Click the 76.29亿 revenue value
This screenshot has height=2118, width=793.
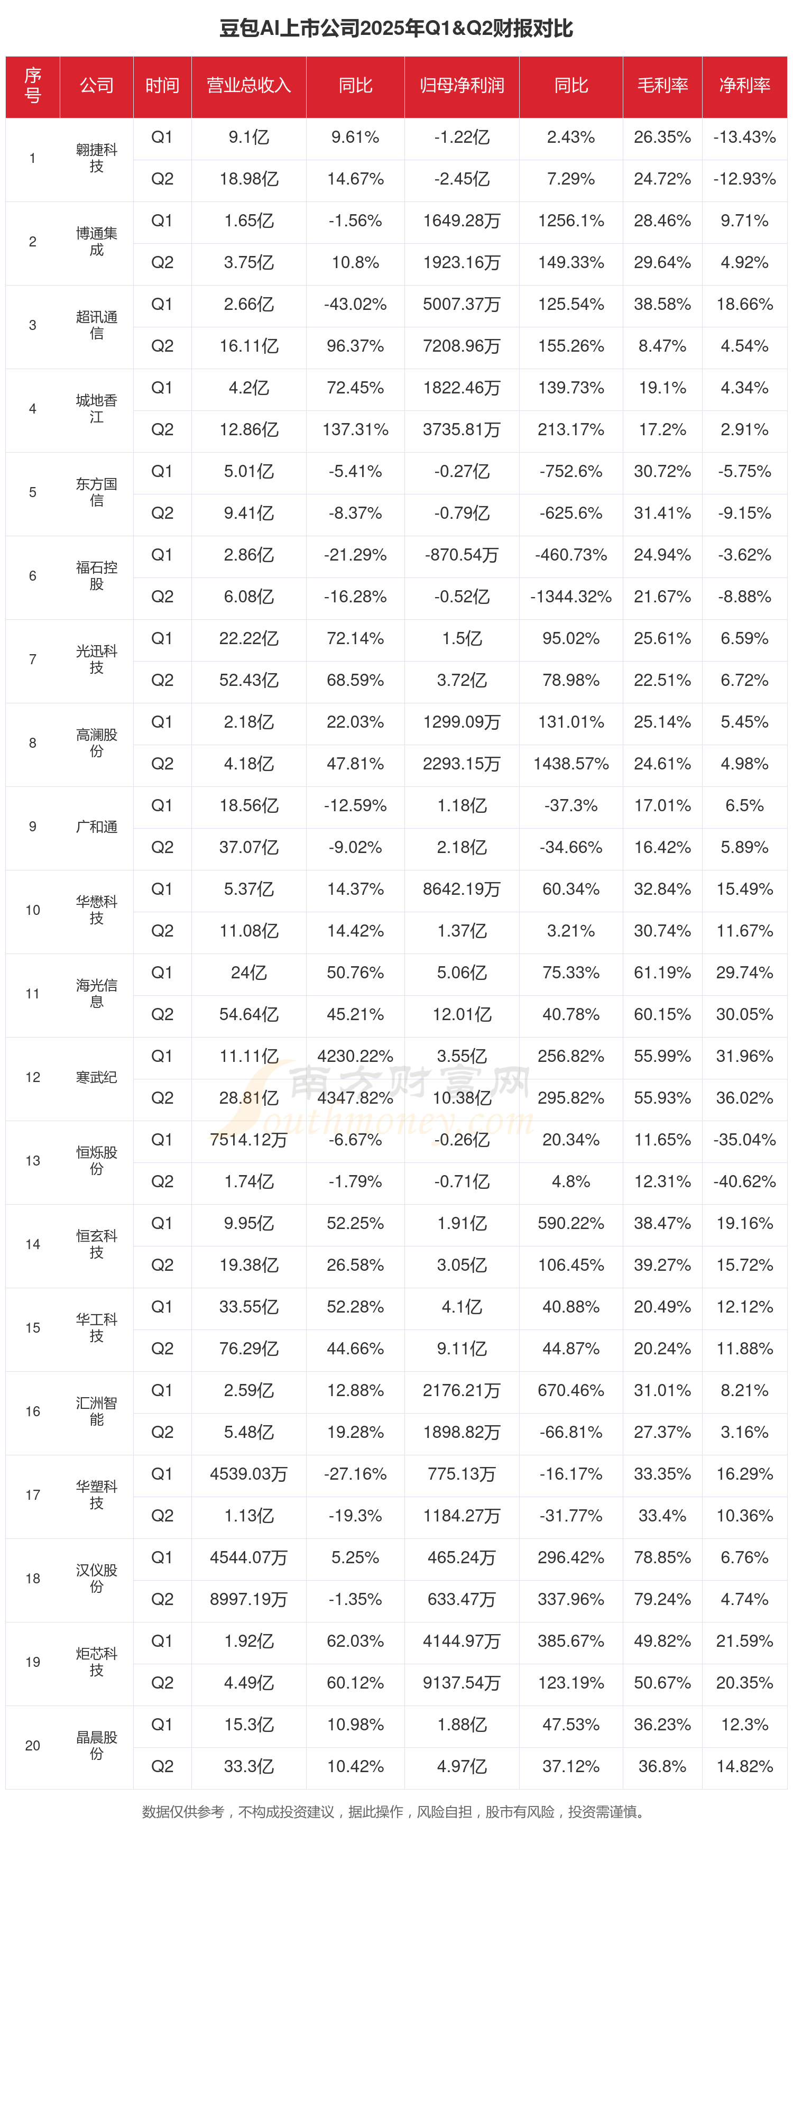coord(248,1349)
